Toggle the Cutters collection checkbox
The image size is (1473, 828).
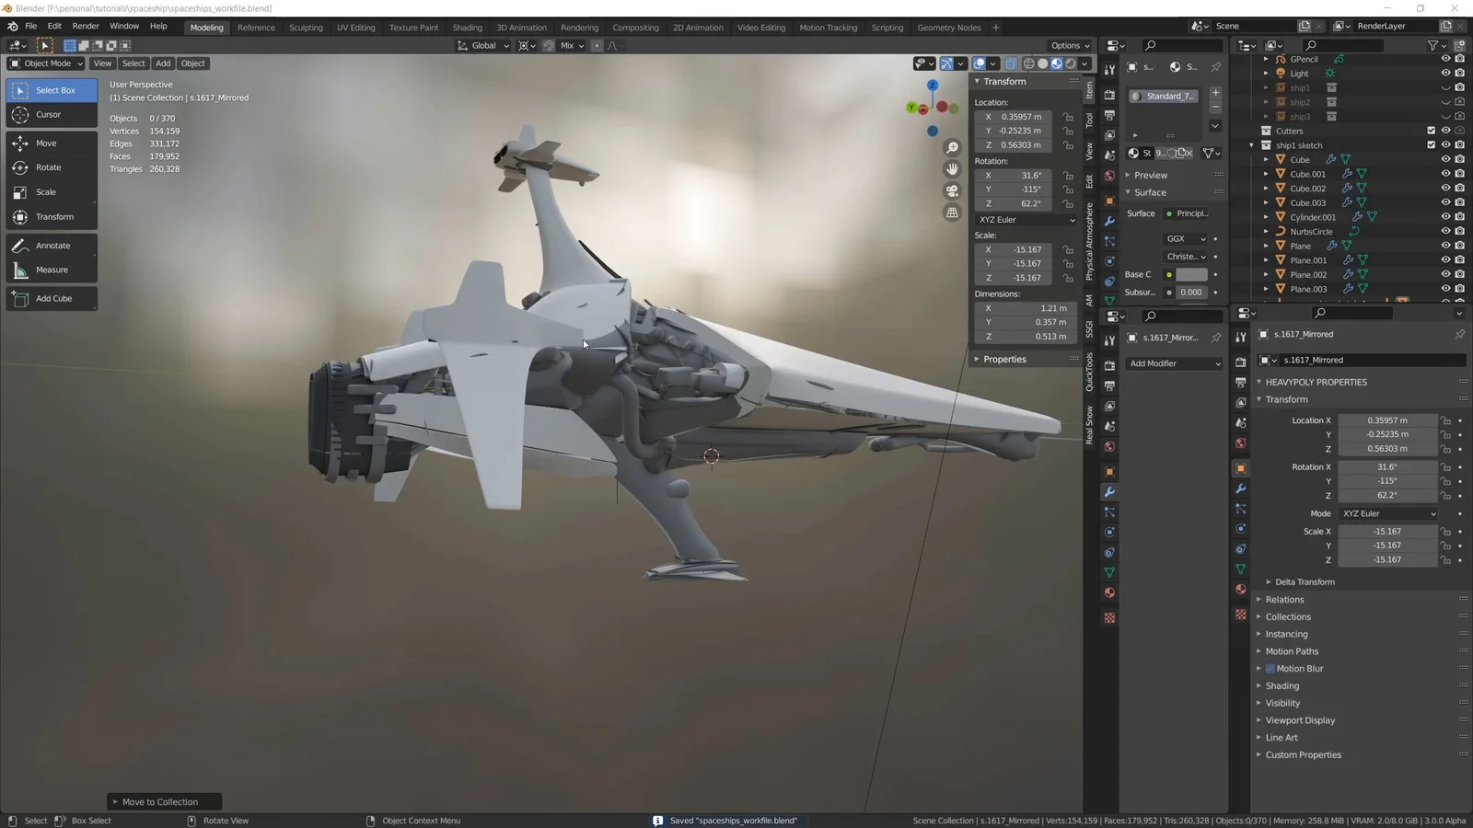1431,131
